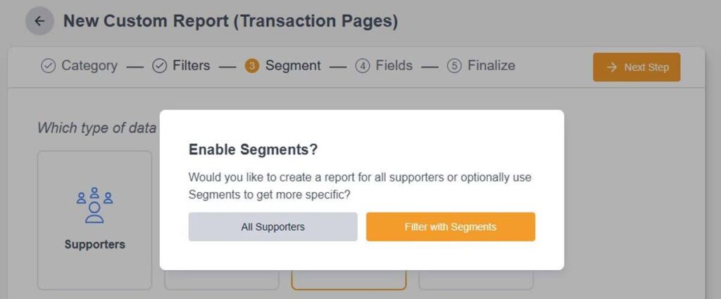This screenshot has width=721, height=299.
Task: Click the orange step 3 circle
Action: (252, 66)
